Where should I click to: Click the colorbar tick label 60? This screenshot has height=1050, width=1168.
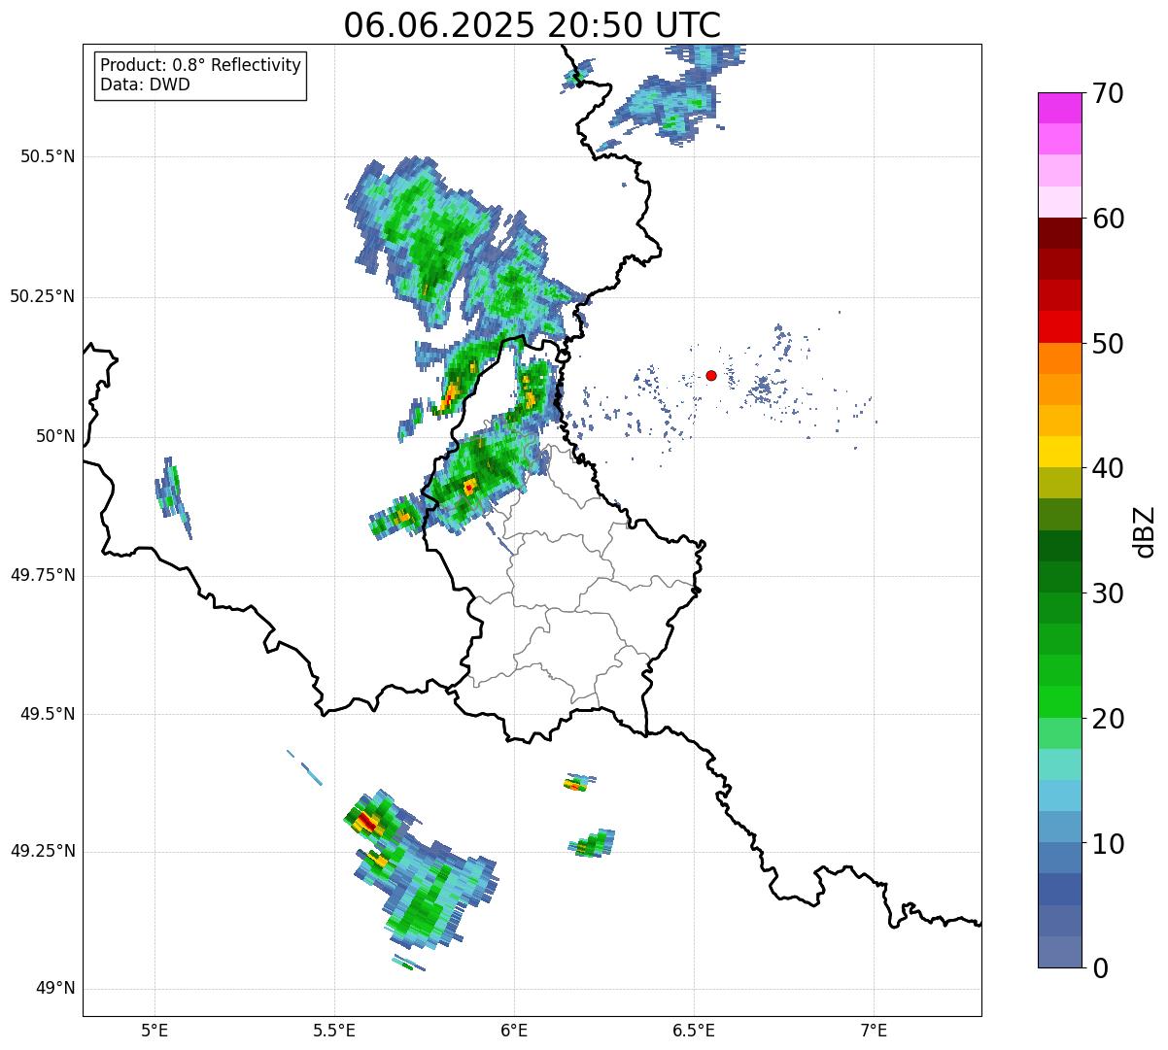(1108, 219)
